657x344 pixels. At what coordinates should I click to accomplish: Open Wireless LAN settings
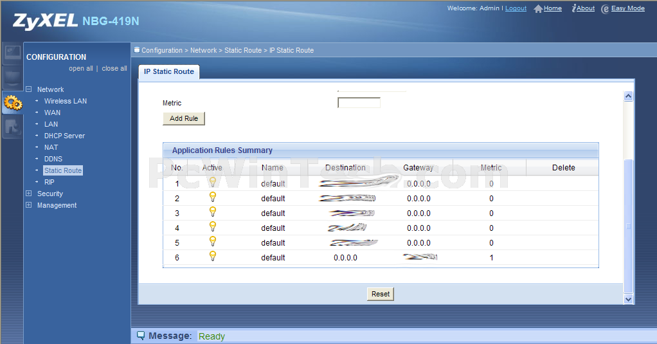click(66, 101)
